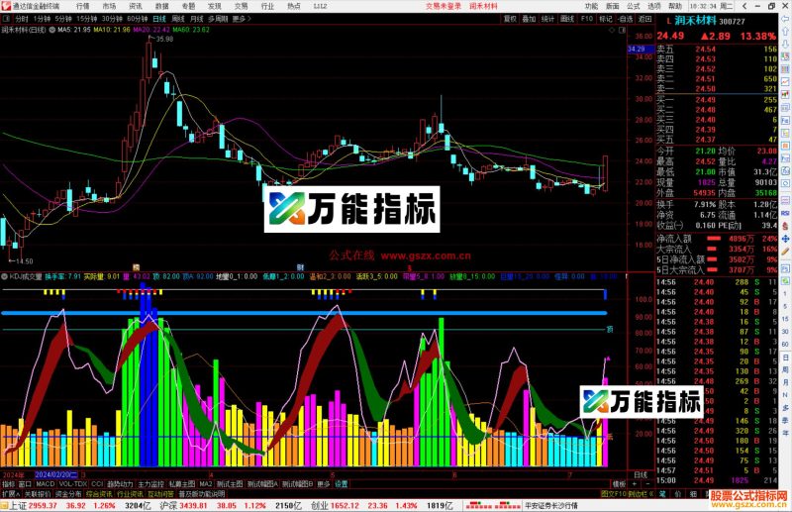Open the 选项 menu
Viewport: 792px width, 512px height.
654,6
